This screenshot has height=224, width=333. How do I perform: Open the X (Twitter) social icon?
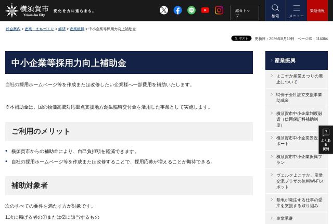[164, 10]
